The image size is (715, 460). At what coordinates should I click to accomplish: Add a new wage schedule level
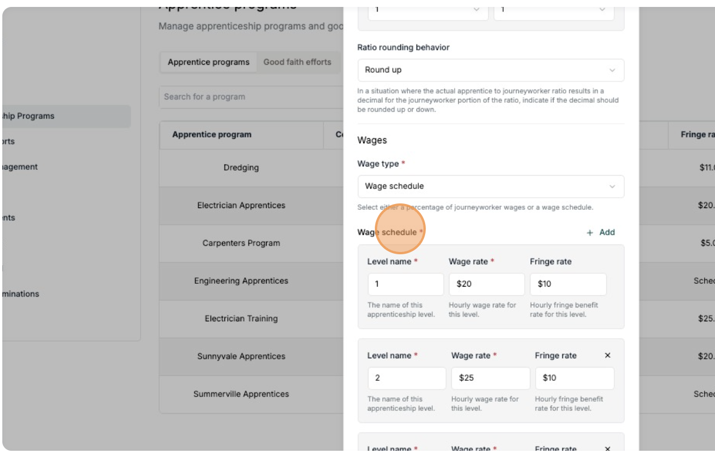tap(600, 232)
